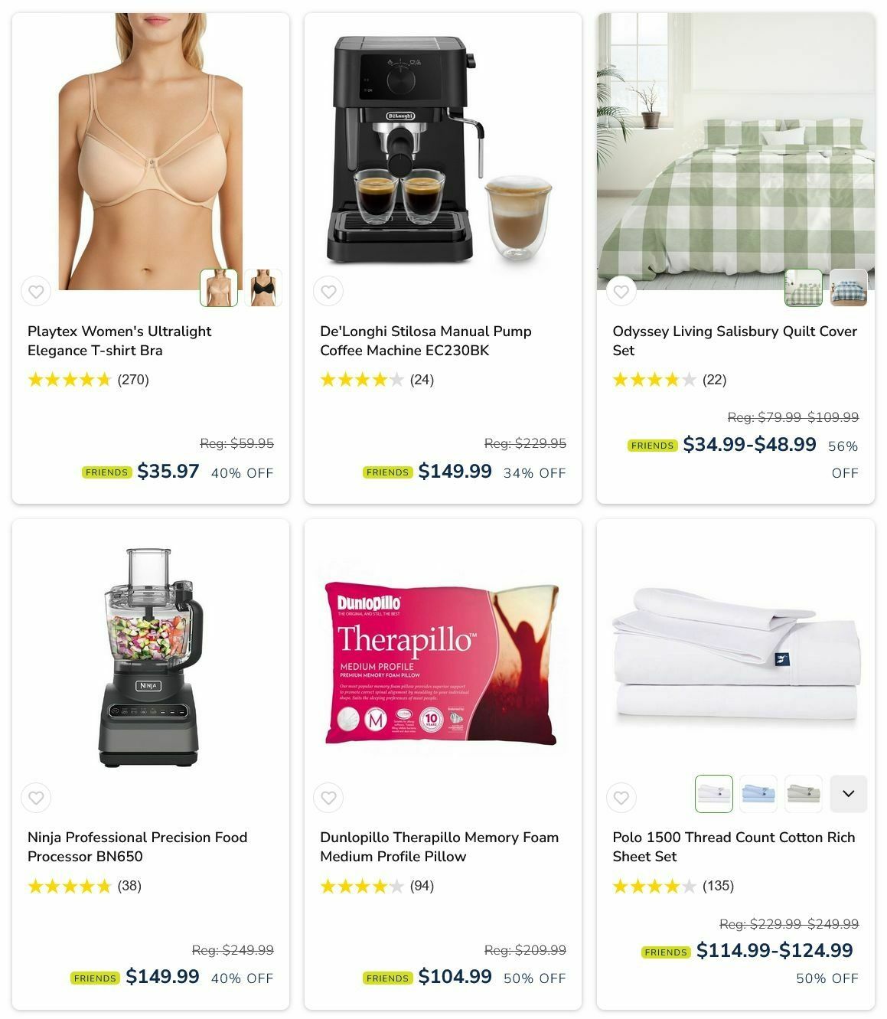Screen dimensions: 887x1019
Task: Choose light blue Polo sheet swatch
Action: click(x=758, y=794)
